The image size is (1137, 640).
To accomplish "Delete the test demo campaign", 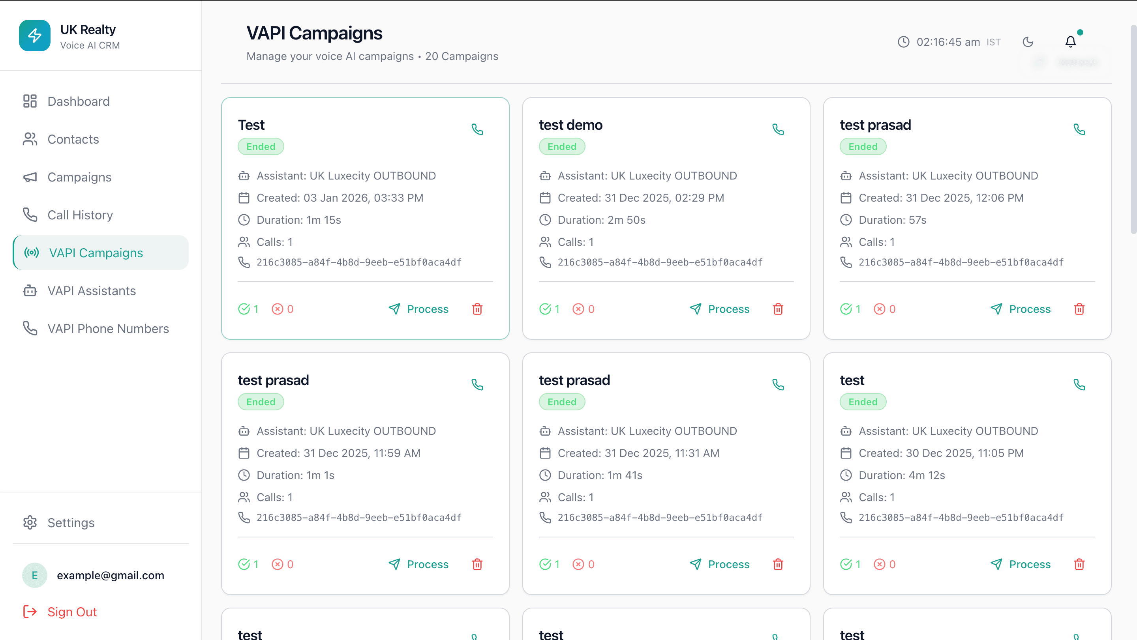I will 778,309.
